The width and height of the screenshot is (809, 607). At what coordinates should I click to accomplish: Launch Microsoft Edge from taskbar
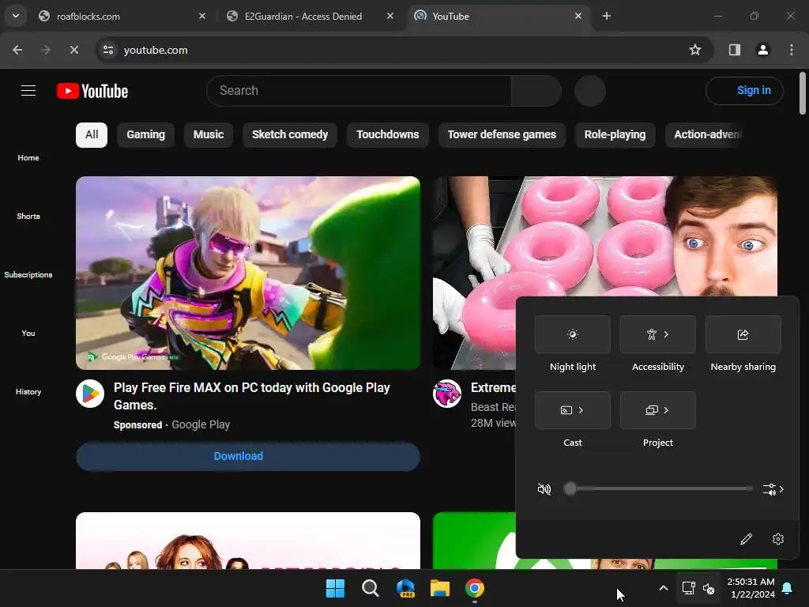coord(405,588)
